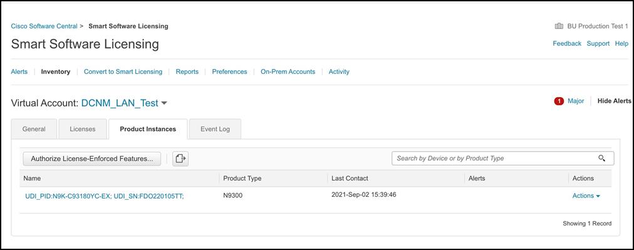The height and width of the screenshot is (250, 634).
Task: Click Smart Software Licensing breadcrumb text
Action: pos(128,26)
